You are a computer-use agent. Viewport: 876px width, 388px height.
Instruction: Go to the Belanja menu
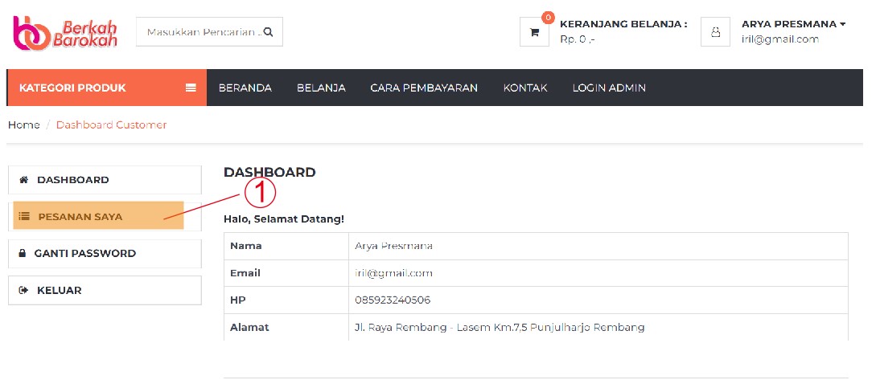[x=321, y=88]
